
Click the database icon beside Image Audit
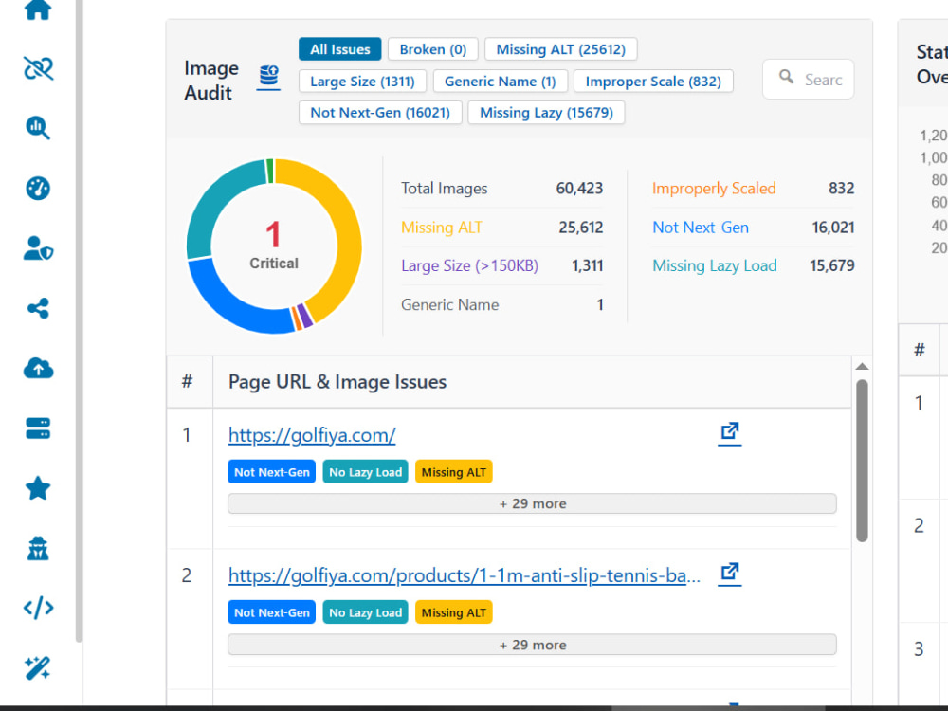268,78
